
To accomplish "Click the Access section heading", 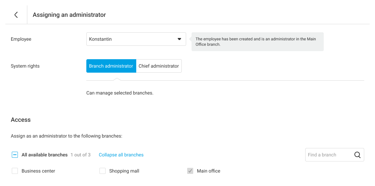I will 21,120.
